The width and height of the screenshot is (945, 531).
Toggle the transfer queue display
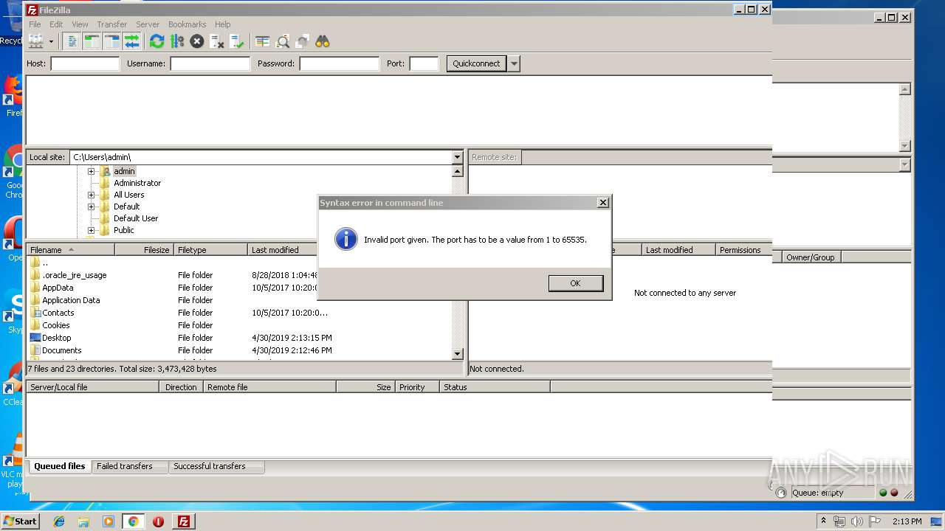131,41
